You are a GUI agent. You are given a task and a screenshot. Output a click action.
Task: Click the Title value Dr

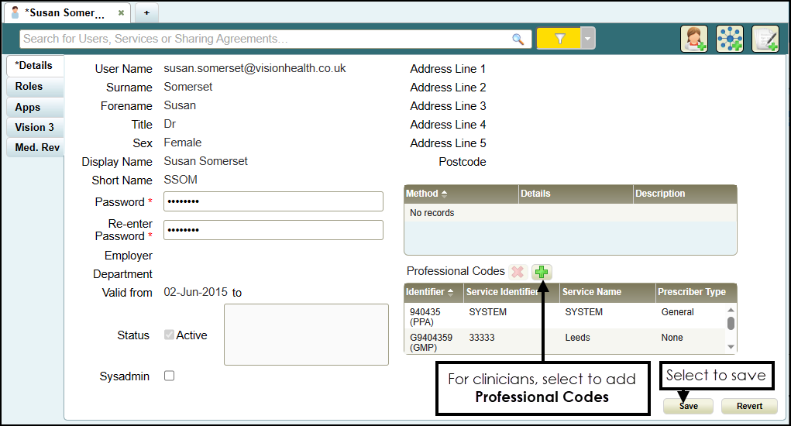[x=170, y=124]
